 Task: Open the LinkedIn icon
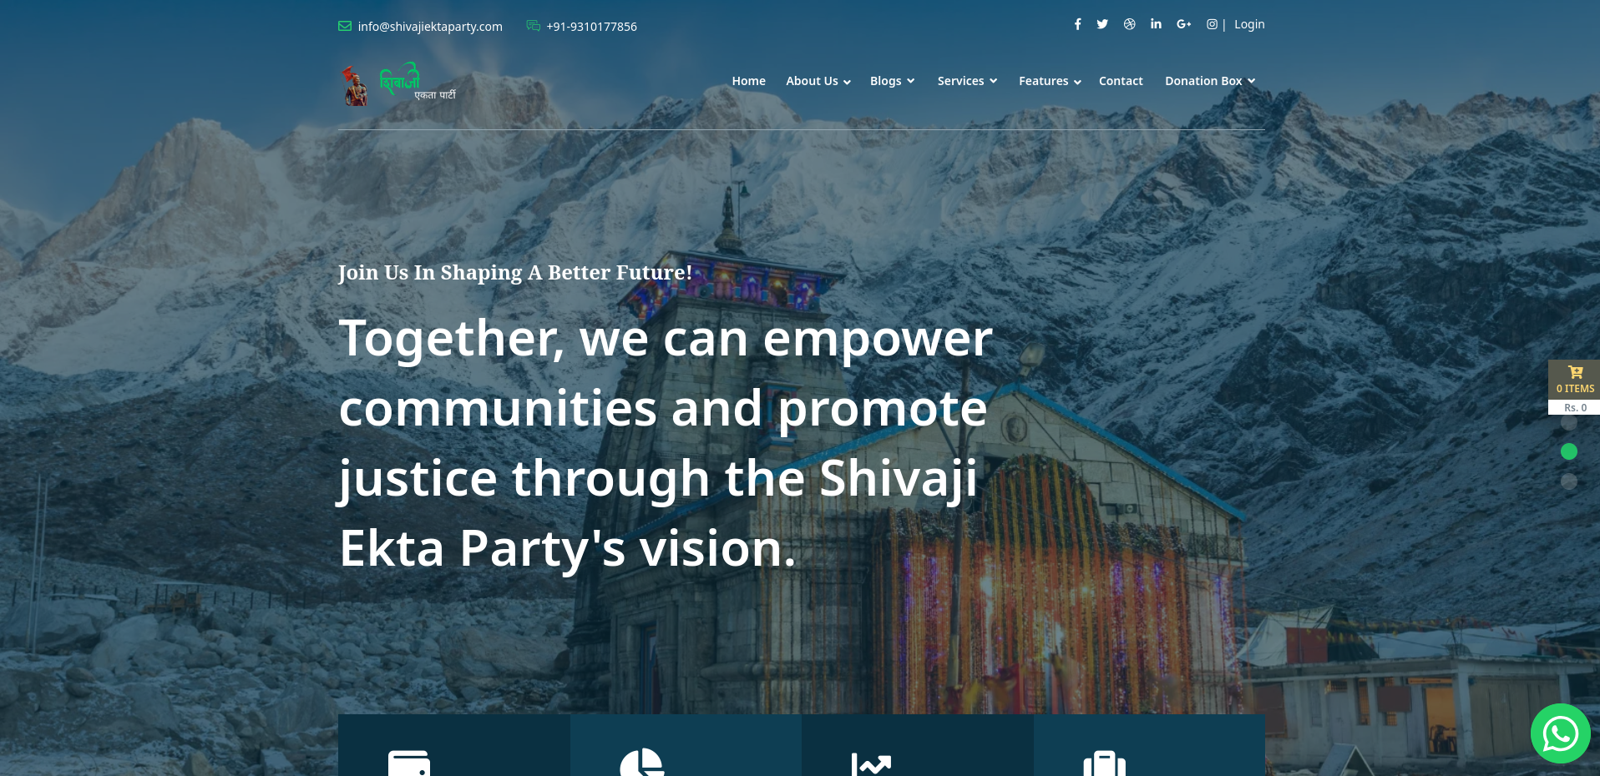click(1156, 24)
